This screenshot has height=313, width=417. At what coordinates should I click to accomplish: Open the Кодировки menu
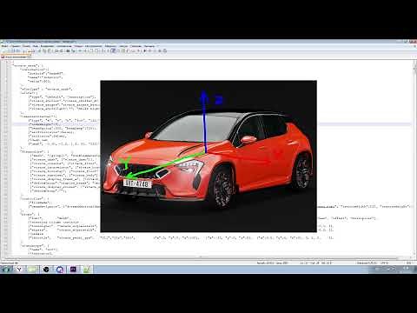(47, 46)
